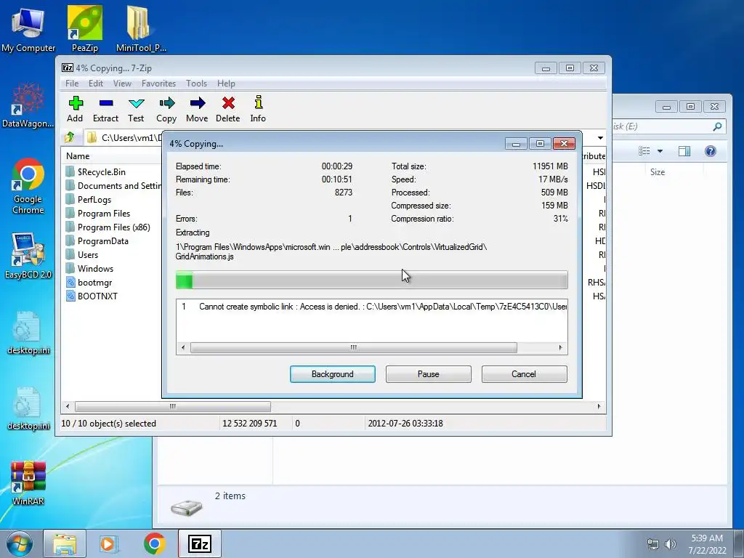744x558 pixels.
Task: Open the Help menu
Action: click(226, 84)
